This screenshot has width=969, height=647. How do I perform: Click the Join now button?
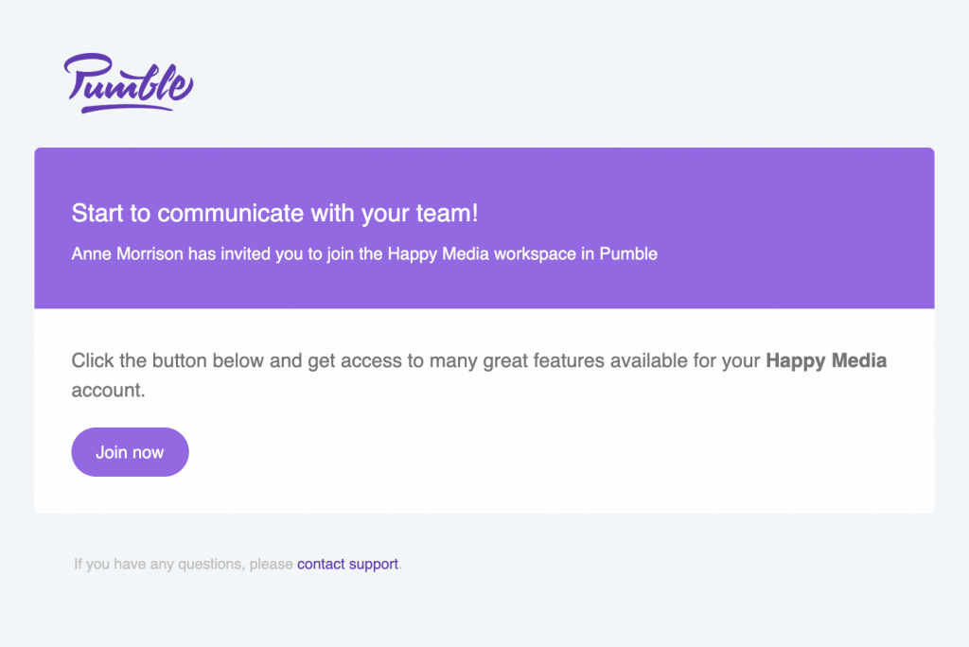click(130, 452)
